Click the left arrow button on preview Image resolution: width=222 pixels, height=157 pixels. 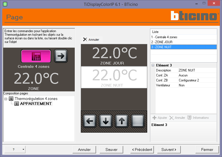click(x=90, y=121)
